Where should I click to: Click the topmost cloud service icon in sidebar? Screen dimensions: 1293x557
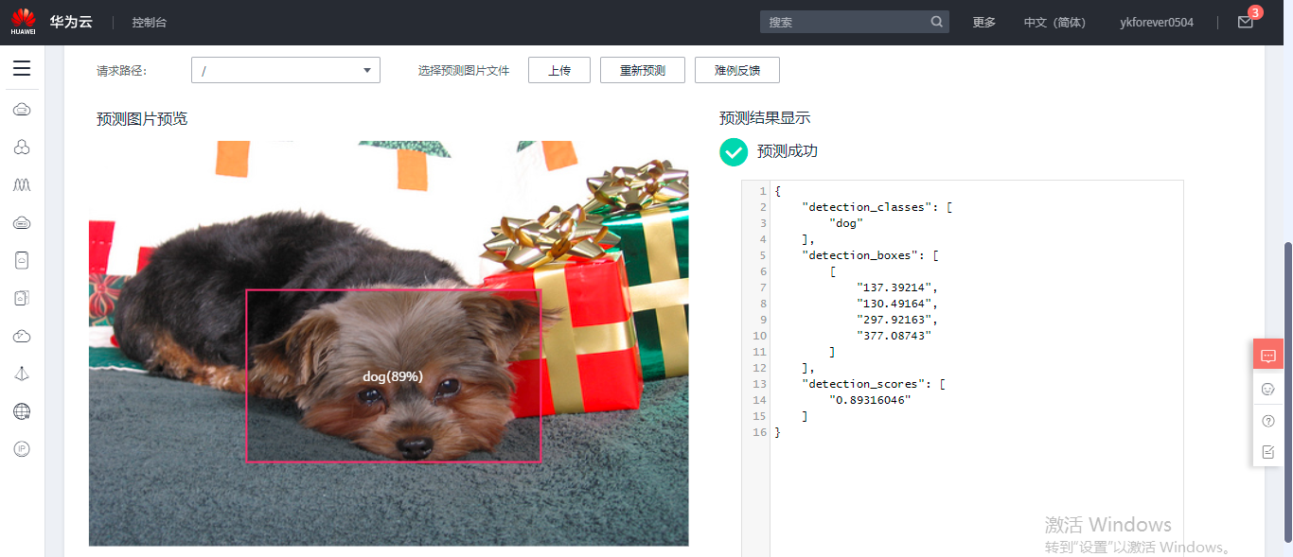21,109
